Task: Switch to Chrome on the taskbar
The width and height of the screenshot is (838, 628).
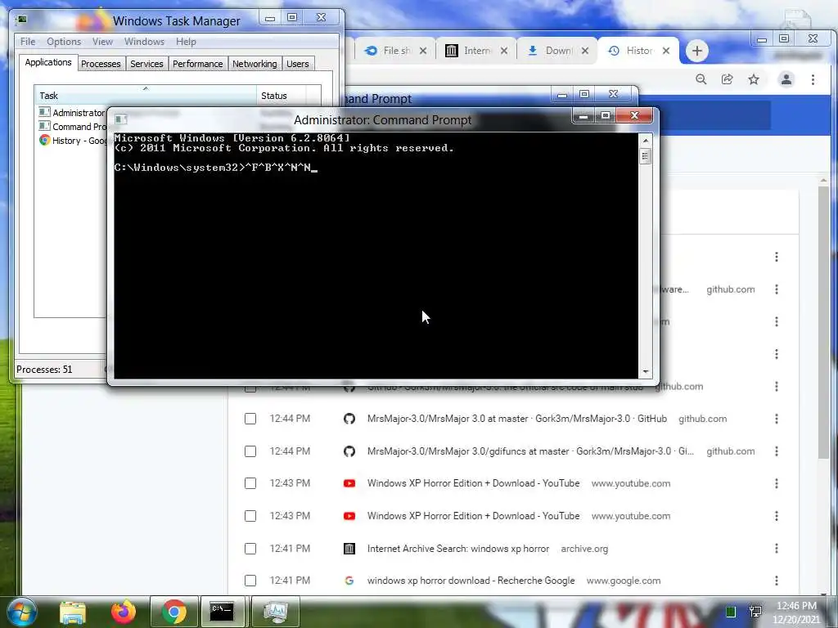Action: pyautogui.click(x=174, y=612)
